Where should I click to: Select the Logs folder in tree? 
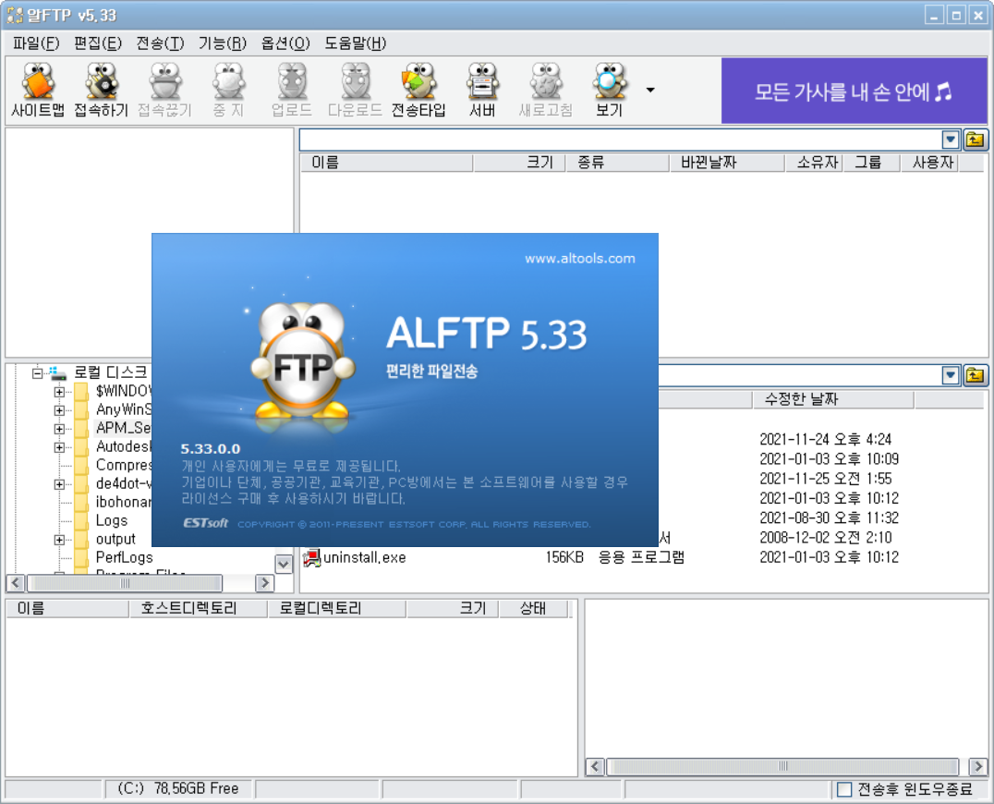[112, 520]
